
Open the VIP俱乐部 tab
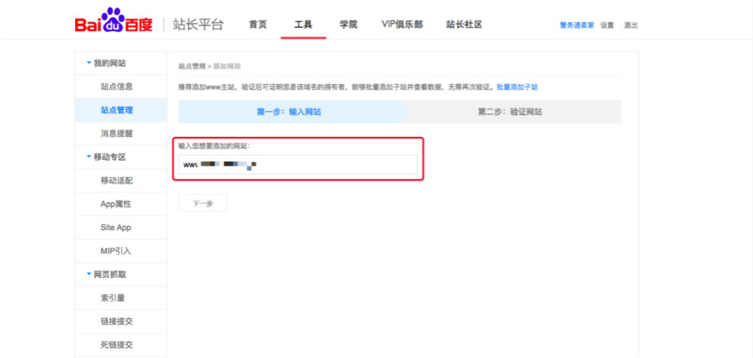click(x=402, y=24)
